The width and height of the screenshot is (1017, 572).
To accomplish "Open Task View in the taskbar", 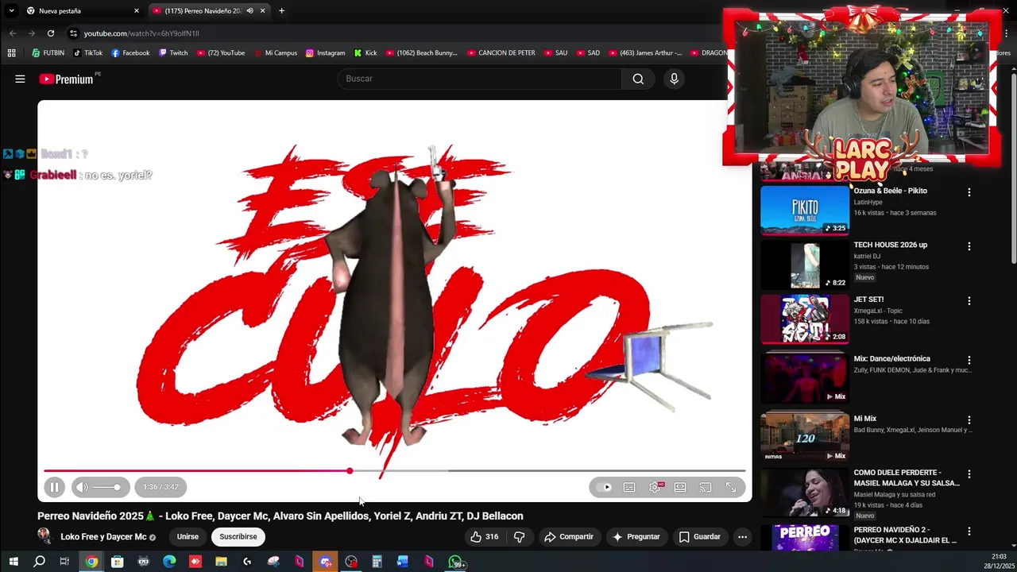I will click(64, 562).
